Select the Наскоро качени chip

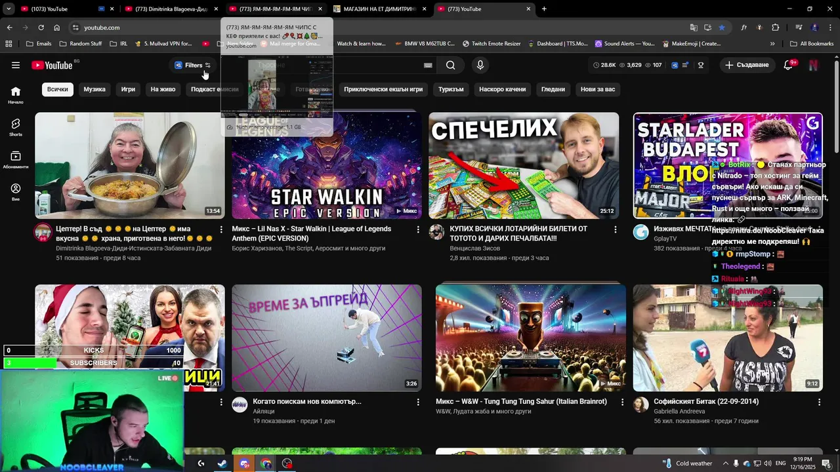502,89
